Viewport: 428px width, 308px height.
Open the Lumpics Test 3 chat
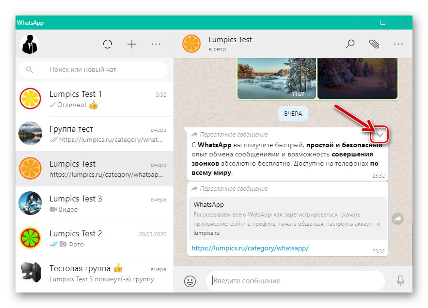[x=95, y=204]
